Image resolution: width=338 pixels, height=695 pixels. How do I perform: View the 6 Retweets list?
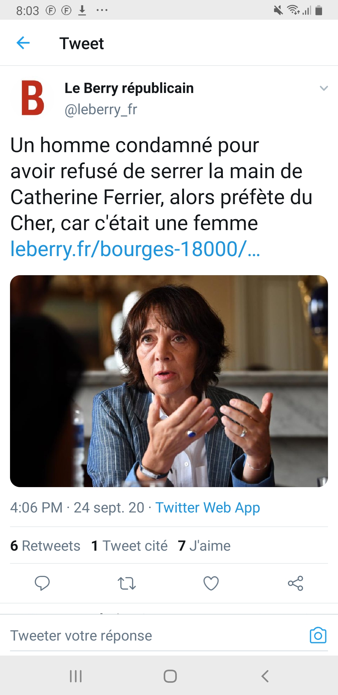[45, 546]
